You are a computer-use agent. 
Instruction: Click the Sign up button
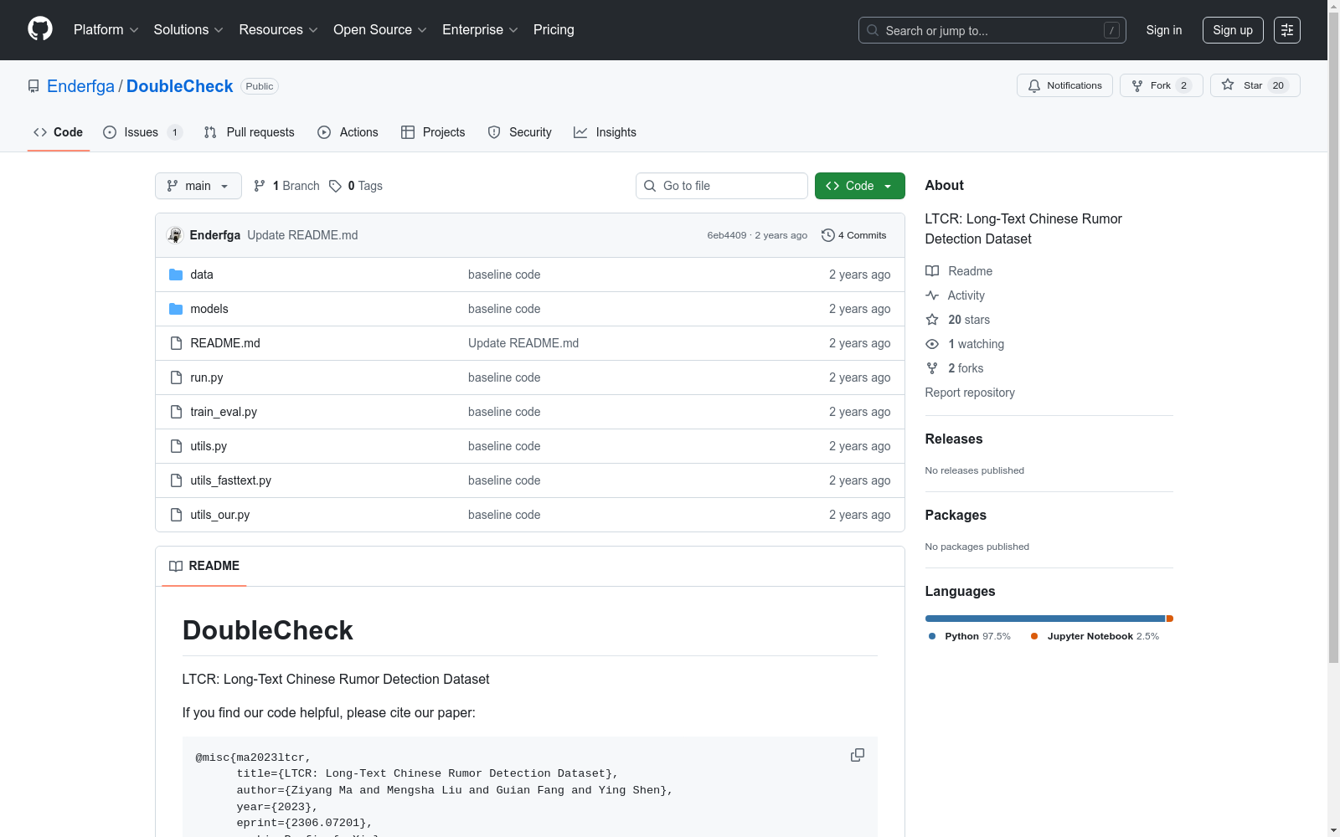(1233, 30)
